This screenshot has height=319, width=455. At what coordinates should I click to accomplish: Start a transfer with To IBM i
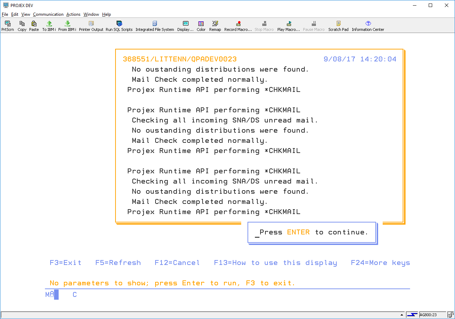click(49, 26)
